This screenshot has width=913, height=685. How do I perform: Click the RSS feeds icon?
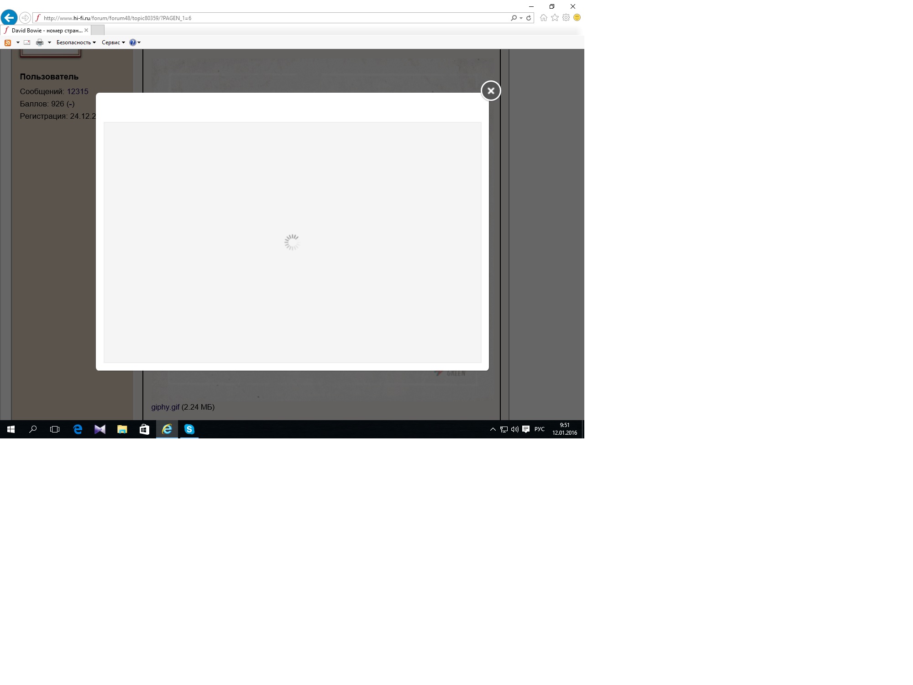(8, 42)
